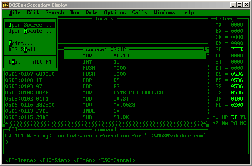Click the source window horizontal scrollbar track

[x=105, y=123]
